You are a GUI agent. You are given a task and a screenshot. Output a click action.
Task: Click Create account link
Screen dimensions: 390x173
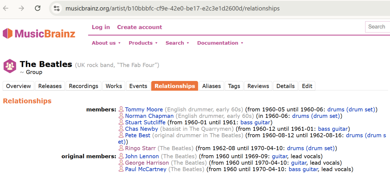pyautogui.click(x=139, y=27)
